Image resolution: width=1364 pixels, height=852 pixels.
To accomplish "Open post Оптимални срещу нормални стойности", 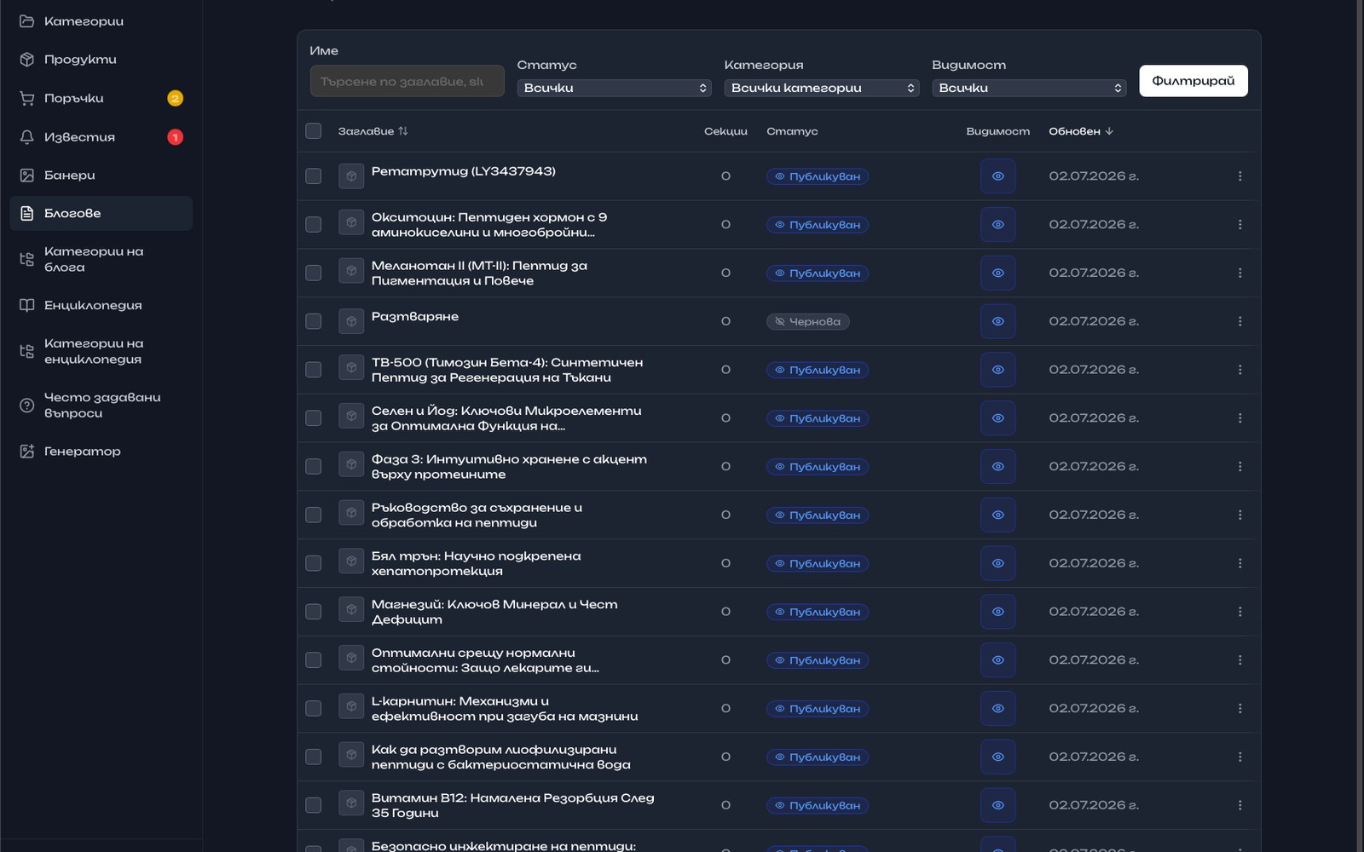I will pos(485,660).
